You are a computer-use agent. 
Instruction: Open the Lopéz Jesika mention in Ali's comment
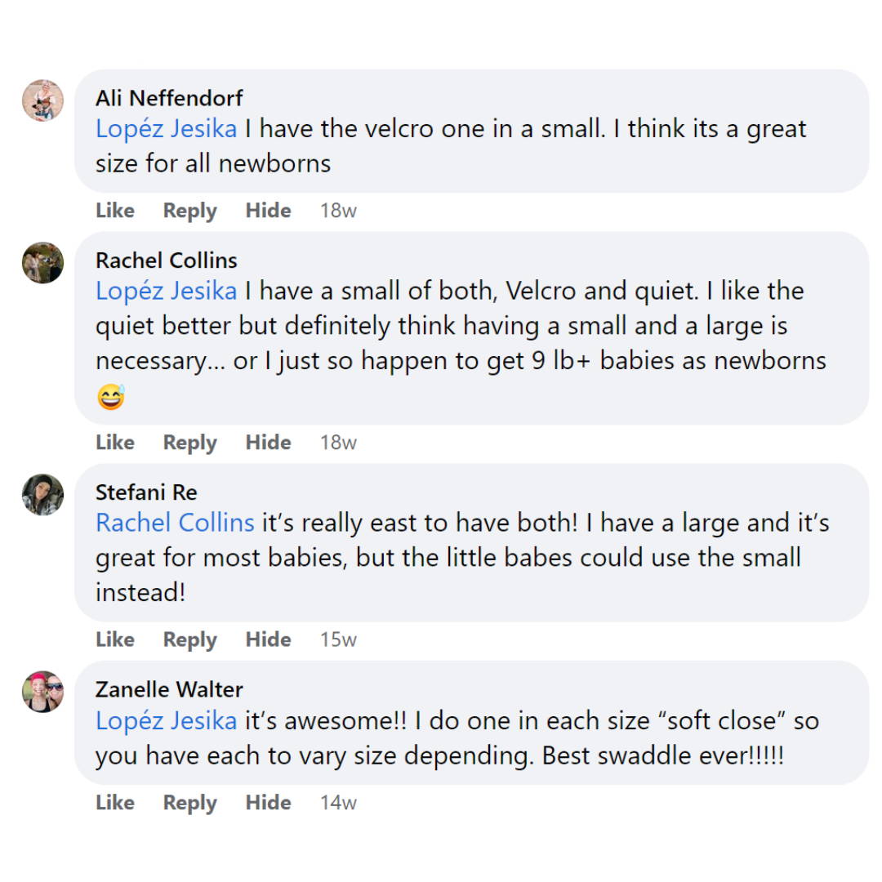(166, 128)
